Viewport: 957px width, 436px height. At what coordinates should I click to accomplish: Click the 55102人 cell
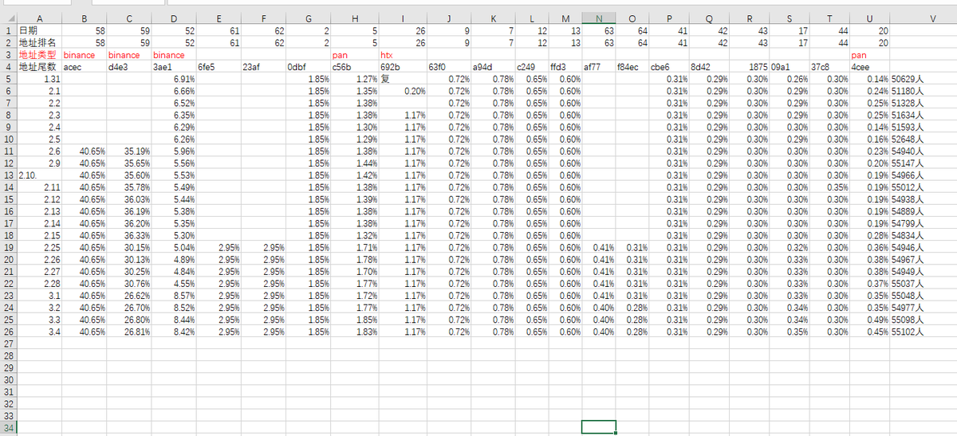click(924, 330)
